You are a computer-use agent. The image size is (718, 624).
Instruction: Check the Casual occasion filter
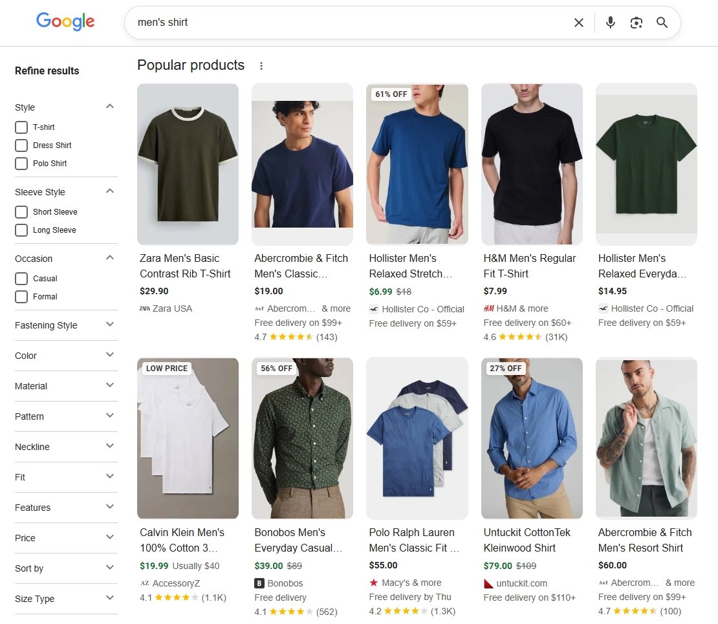(20, 278)
